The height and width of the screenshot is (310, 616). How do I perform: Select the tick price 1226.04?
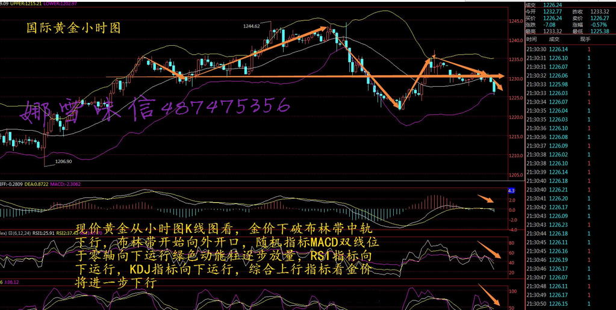coord(558,110)
